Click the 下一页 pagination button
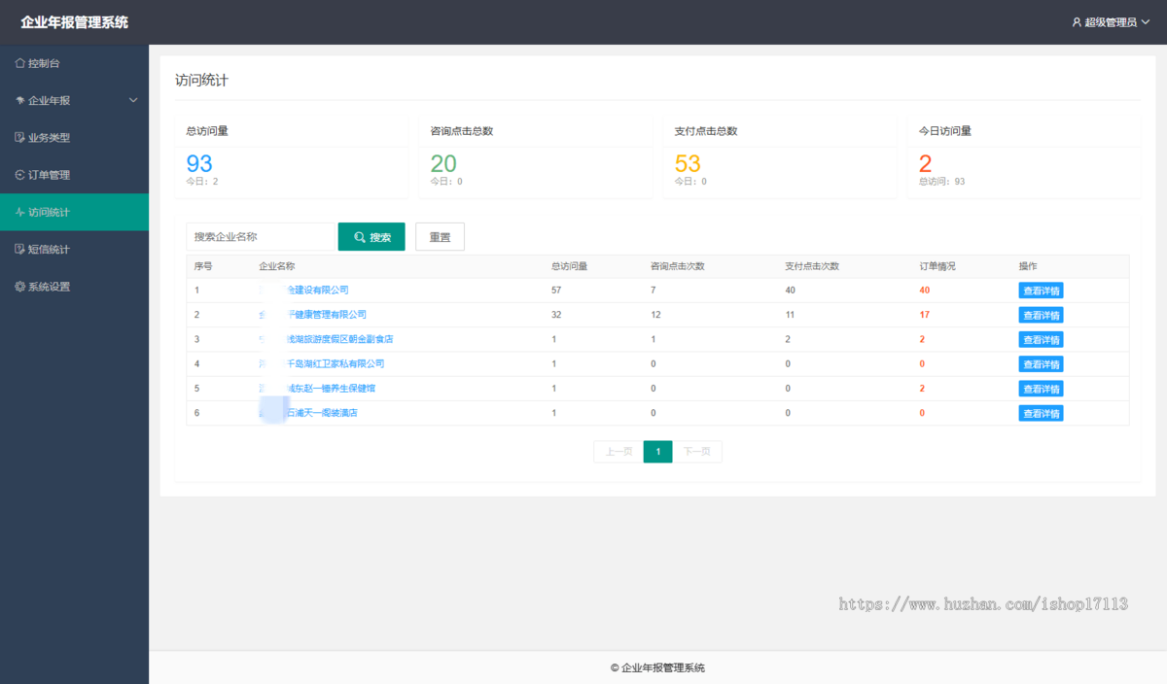Viewport: 1167px width, 684px height. tap(696, 452)
